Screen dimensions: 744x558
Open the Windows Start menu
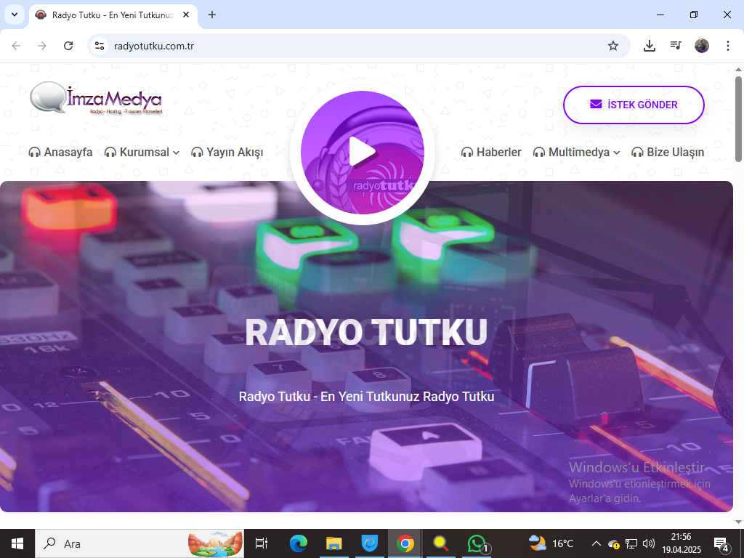coord(17,543)
